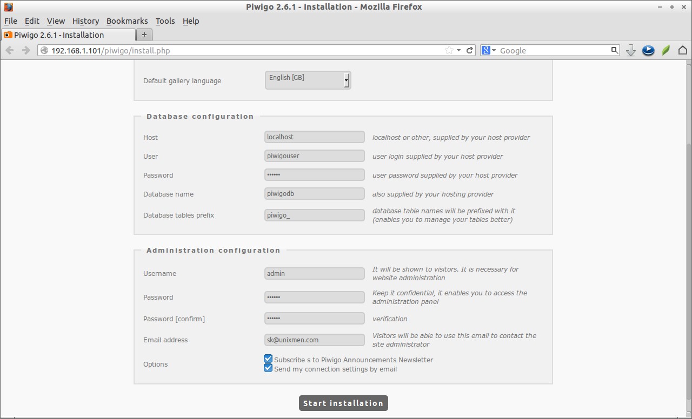Open a new tab with plus button

[x=144, y=35]
